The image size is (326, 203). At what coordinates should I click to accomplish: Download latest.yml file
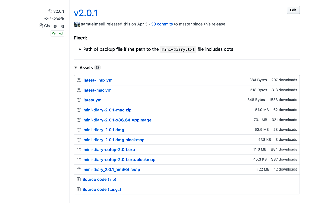(93, 100)
